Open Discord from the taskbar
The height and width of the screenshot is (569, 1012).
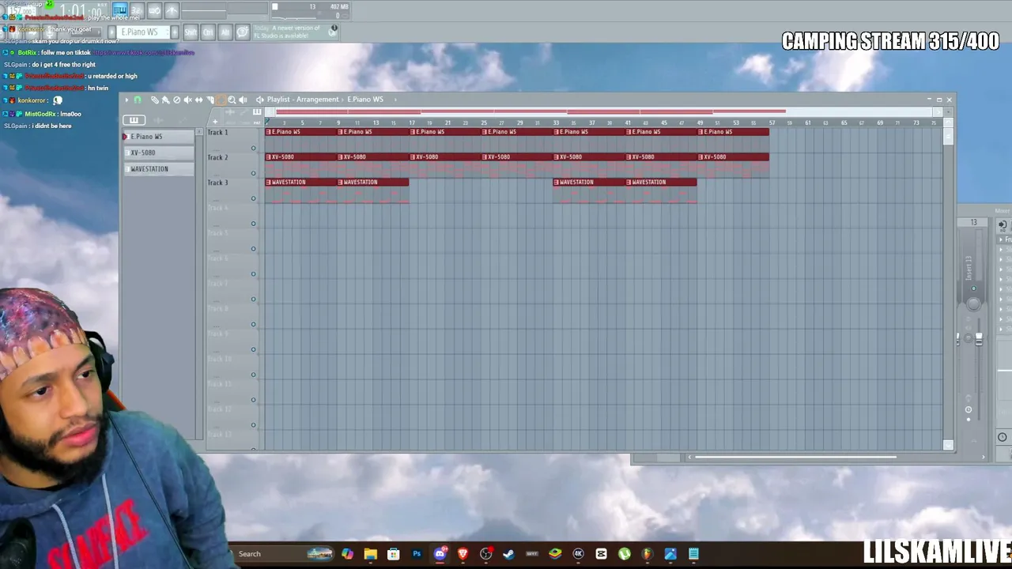tap(440, 554)
